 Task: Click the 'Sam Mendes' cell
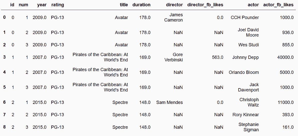[x=170, y=102]
